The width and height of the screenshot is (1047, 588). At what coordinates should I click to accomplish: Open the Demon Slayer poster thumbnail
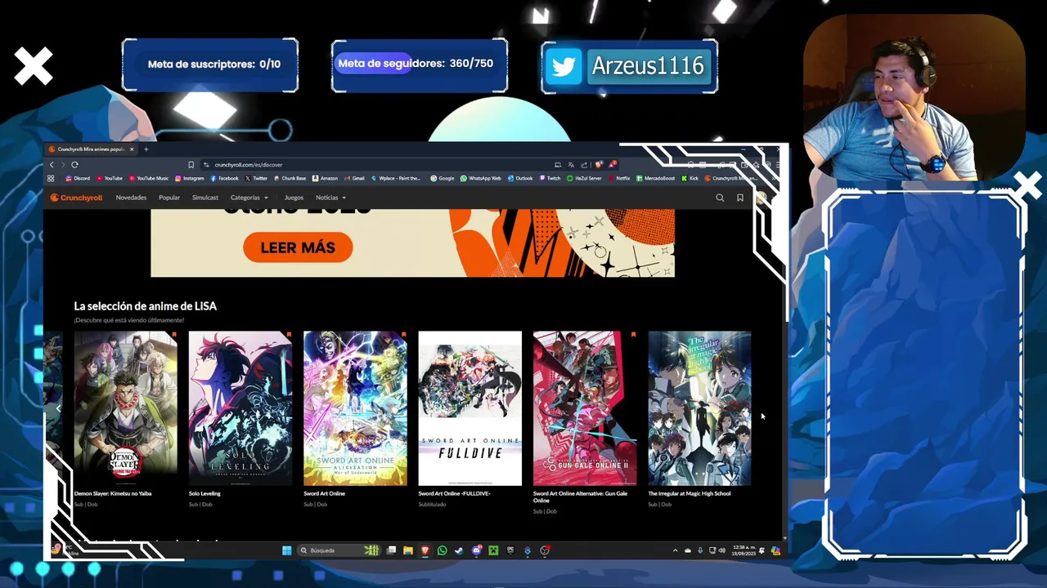click(125, 408)
